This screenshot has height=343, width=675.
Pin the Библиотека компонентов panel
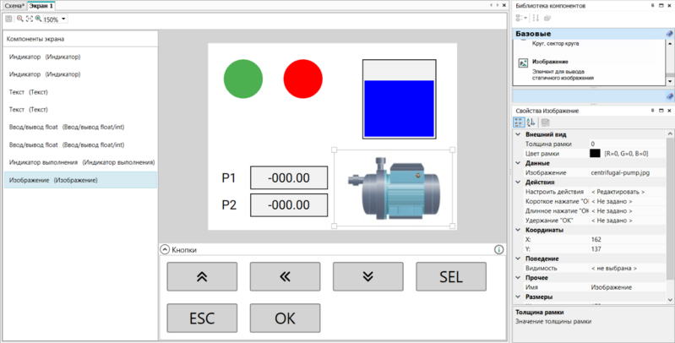click(653, 6)
